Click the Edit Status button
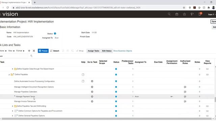This screenshot has width=216, height=121. [x=107, y=51]
